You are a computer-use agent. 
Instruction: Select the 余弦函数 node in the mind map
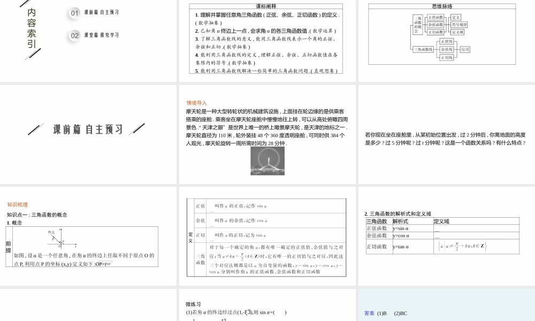coord(435,25)
